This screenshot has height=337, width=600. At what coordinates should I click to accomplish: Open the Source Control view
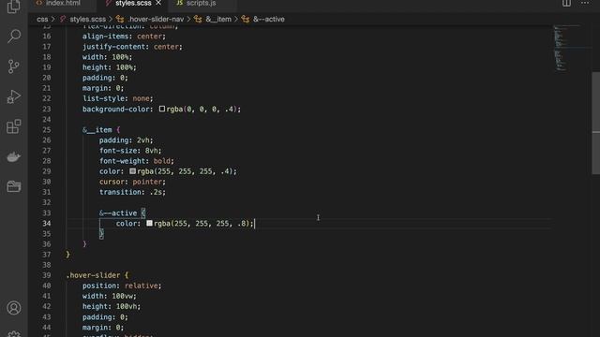pos(14,66)
